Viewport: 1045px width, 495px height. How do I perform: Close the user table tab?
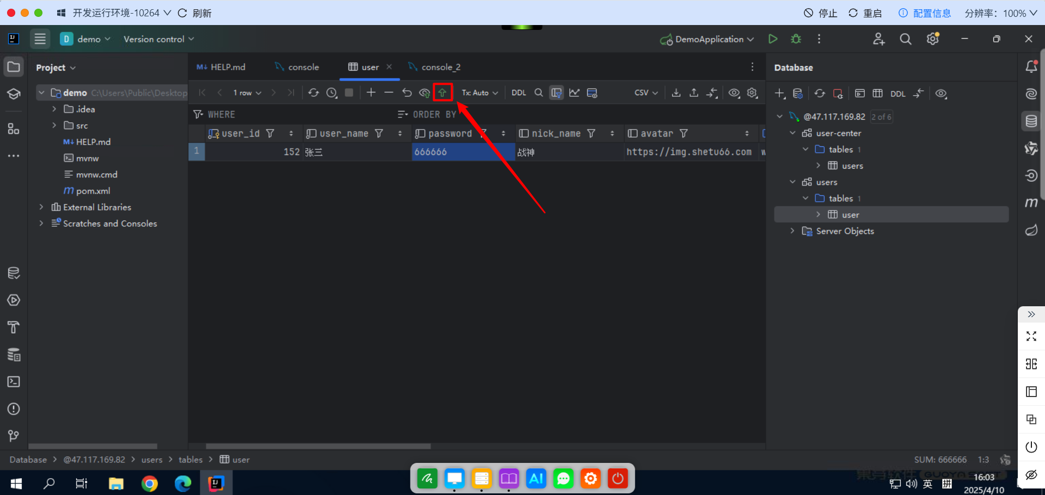tap(389, 67)
